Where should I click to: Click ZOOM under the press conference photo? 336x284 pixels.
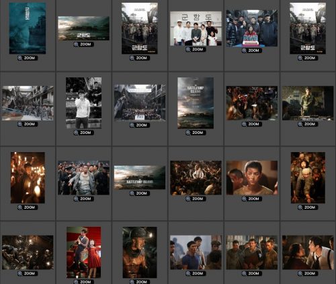[196, 49]
